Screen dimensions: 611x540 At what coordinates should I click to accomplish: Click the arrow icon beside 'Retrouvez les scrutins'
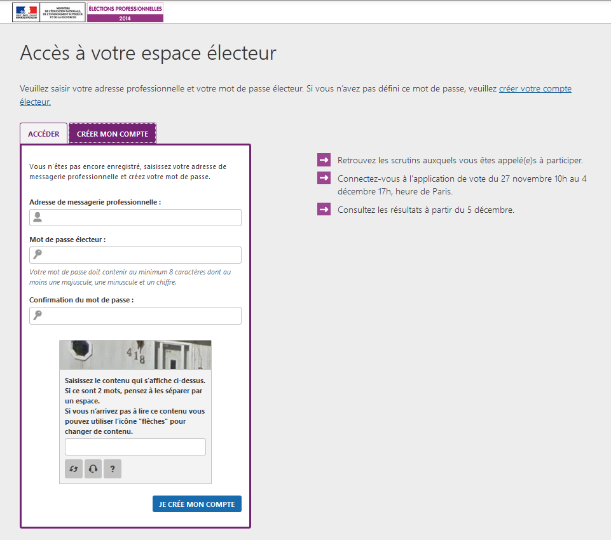click(x=324, y=160)
